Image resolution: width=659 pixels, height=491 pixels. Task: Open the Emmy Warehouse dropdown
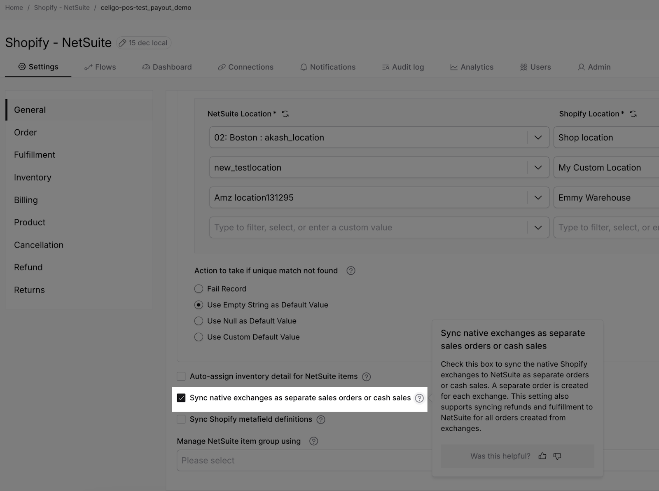pos(606,198)
